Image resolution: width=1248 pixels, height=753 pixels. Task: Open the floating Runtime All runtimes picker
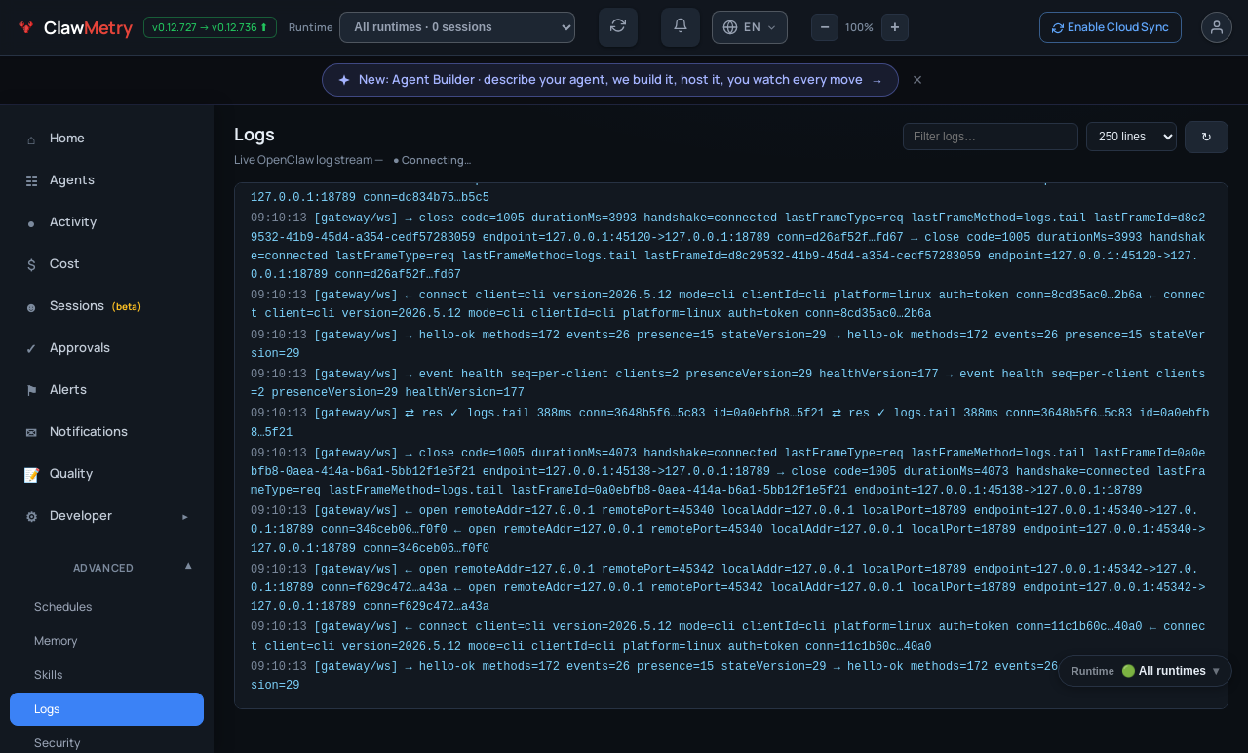click(1145, 671)
